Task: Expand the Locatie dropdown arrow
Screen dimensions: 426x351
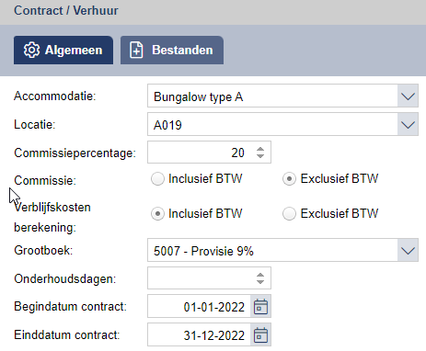Action: 408,125
